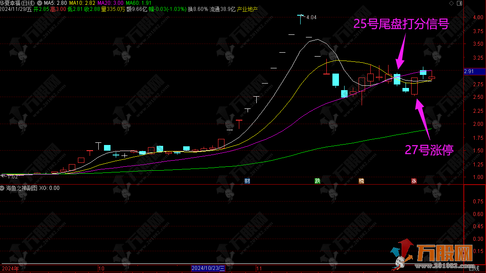Click the red 涨 event marker

coord(413,181)
